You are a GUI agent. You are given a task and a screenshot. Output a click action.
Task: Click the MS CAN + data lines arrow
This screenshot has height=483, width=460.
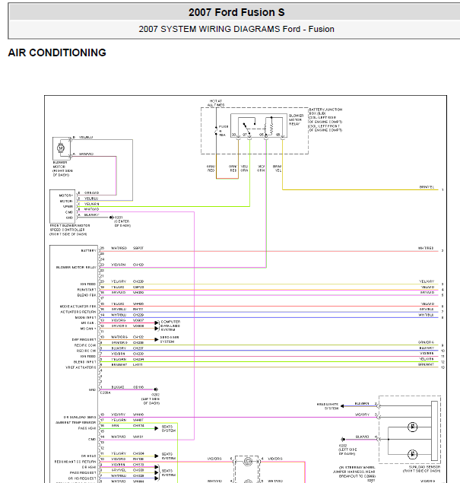157,329
